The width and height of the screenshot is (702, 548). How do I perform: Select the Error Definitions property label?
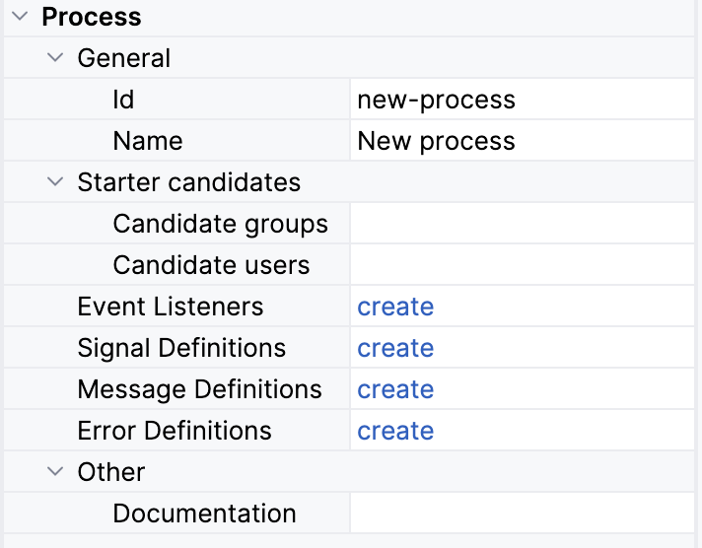point(175,431)
